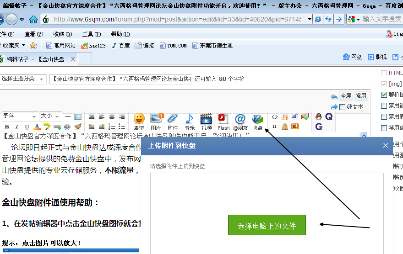Viewport: 403px width, 254px height.
Task: Mention a friend with @朋友 icon
Action: 240,122
